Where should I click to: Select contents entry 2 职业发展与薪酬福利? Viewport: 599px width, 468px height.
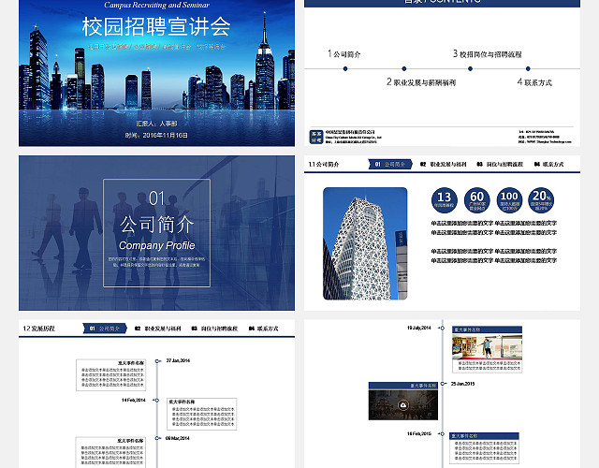coord(421,82)
